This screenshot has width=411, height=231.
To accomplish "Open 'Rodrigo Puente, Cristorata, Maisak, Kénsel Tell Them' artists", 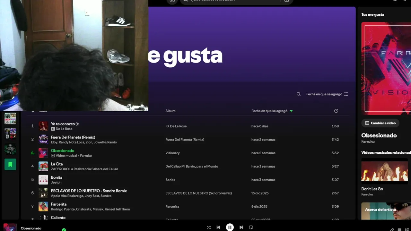I will [x=90, y=210].
